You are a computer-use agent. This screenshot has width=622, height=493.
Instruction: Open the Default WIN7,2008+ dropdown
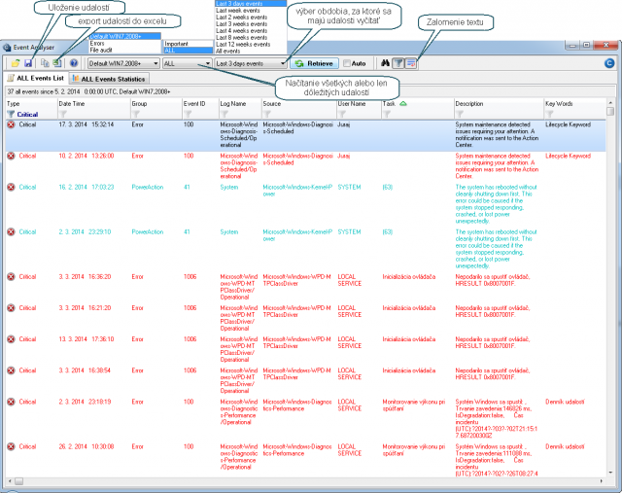(x=123, y=63)
